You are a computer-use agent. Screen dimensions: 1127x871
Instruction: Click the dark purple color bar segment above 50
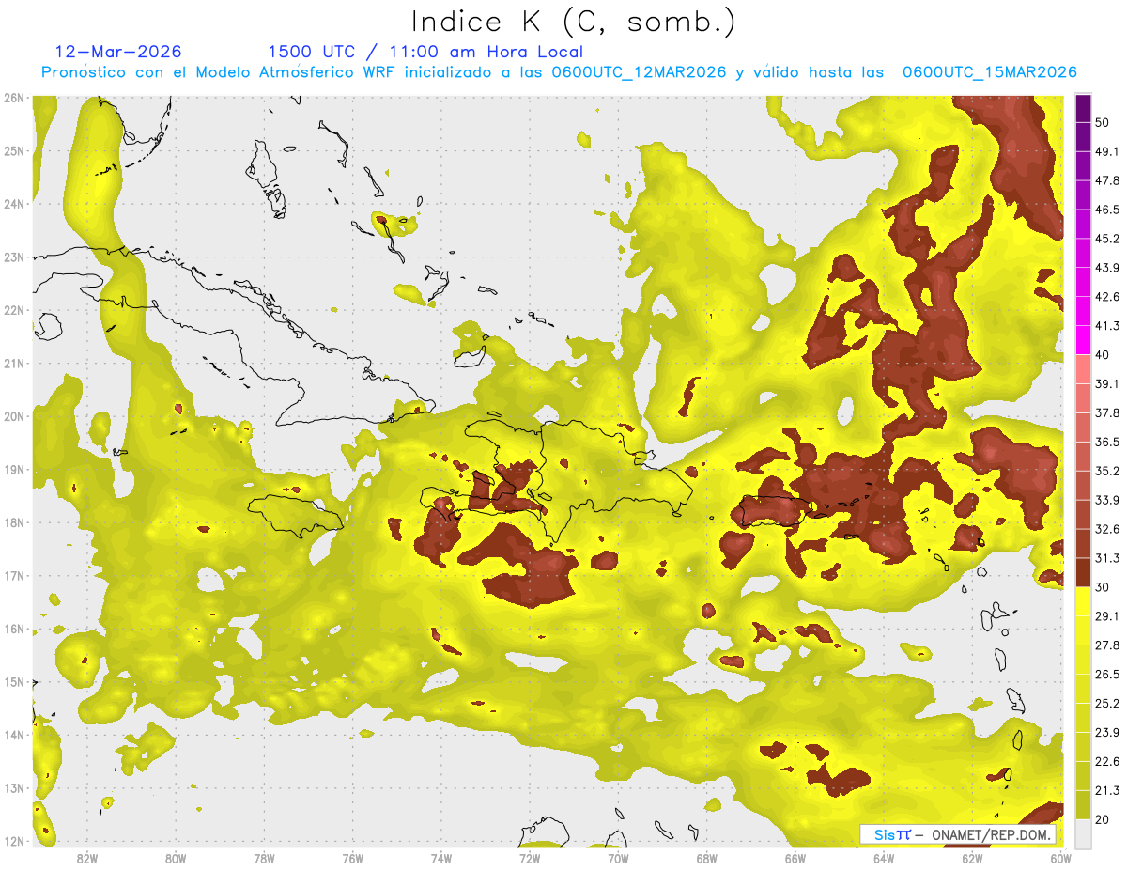(x=1083, y=106)
